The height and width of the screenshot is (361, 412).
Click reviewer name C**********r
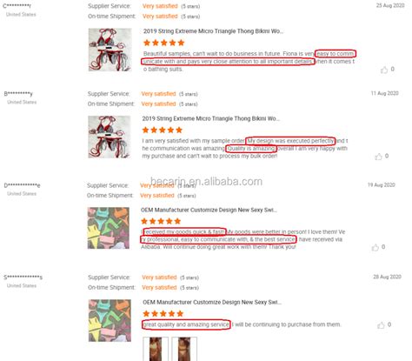click(17, 6)
